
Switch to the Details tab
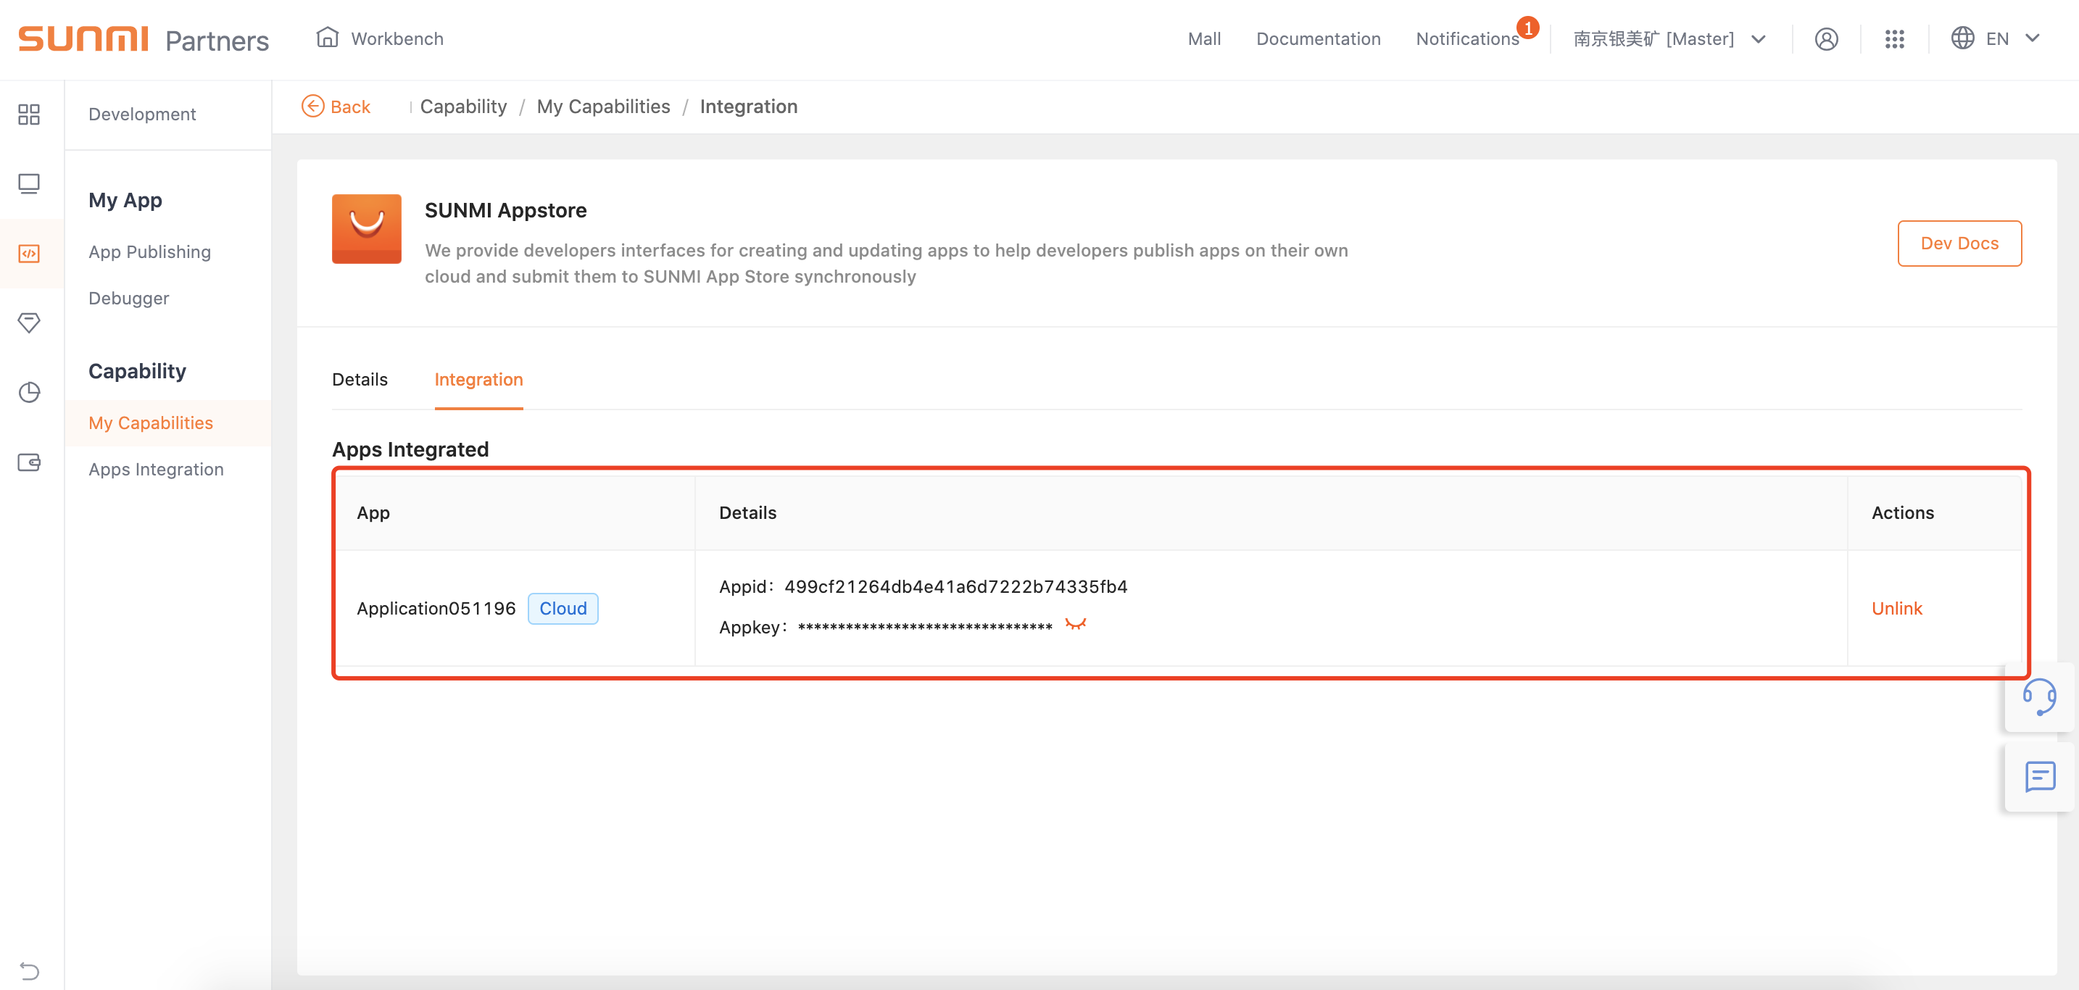[360, 379]
